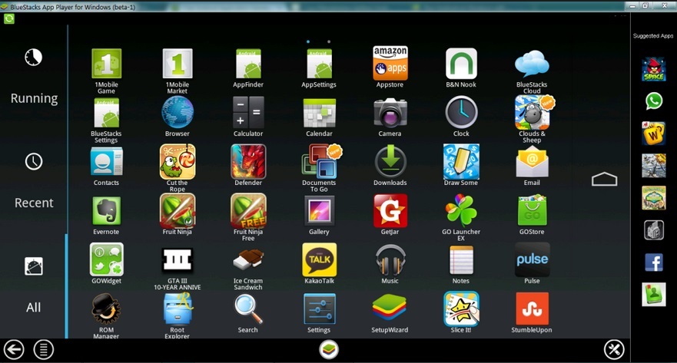Open ROM Manager
This screenshot has height=363, width=677.
[x=106, y=309]
